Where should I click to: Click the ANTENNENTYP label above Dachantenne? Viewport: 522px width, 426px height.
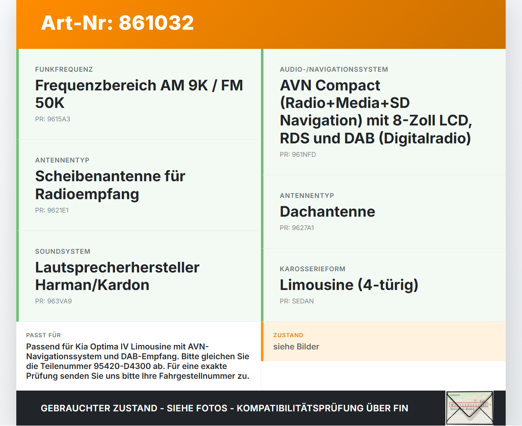pos(307,195)
